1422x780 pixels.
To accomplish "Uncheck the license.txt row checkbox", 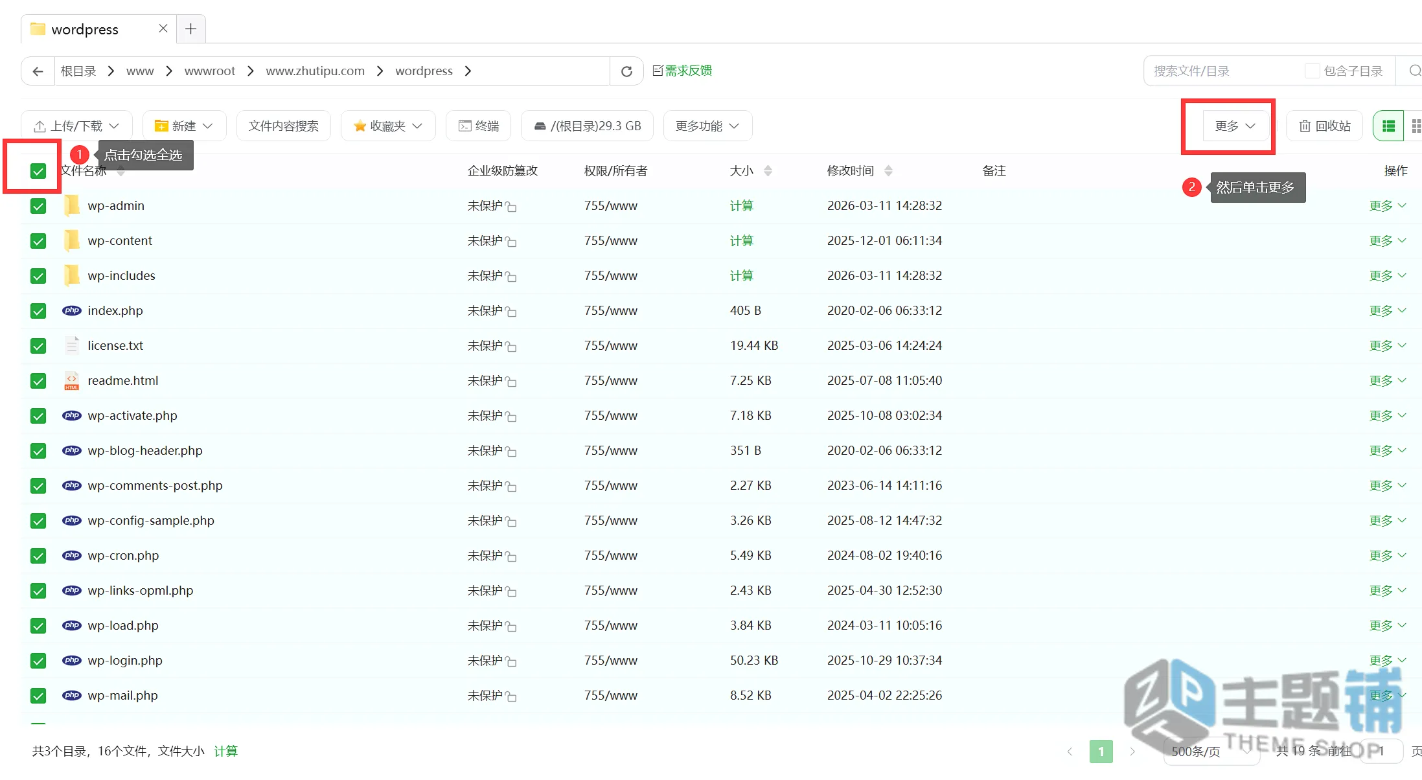I will (38, 346).
